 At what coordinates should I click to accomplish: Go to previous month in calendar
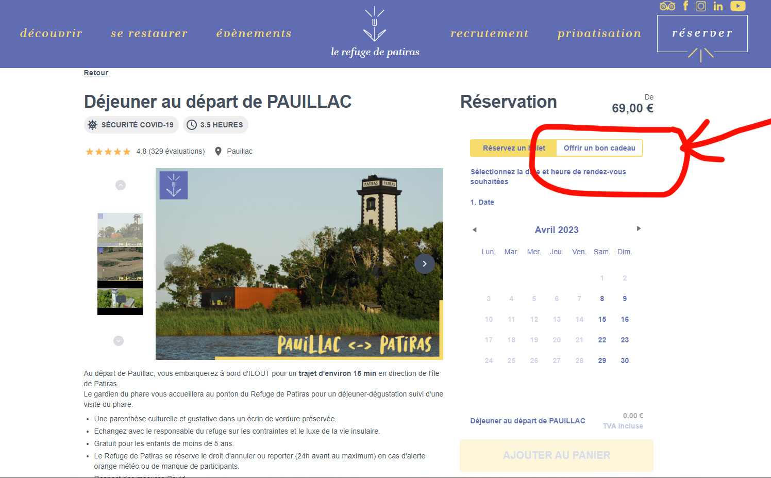(x=475, y=229)
